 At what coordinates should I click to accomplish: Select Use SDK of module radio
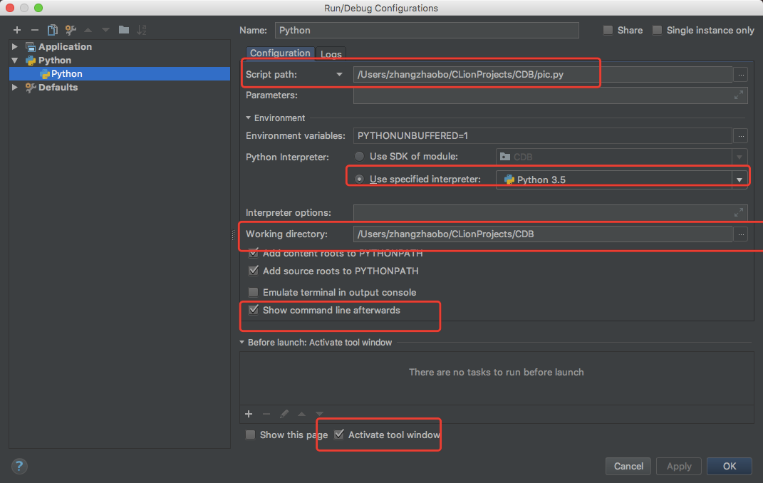coord(359,157)
